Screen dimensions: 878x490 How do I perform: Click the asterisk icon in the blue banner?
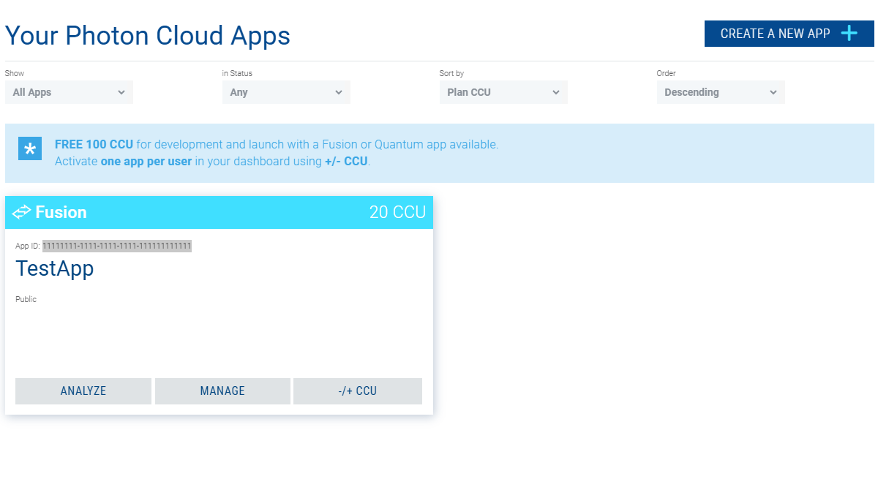tap(29, 148)
